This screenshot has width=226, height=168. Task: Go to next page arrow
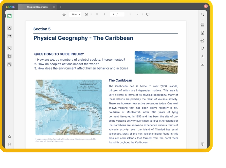click(130, 14)
